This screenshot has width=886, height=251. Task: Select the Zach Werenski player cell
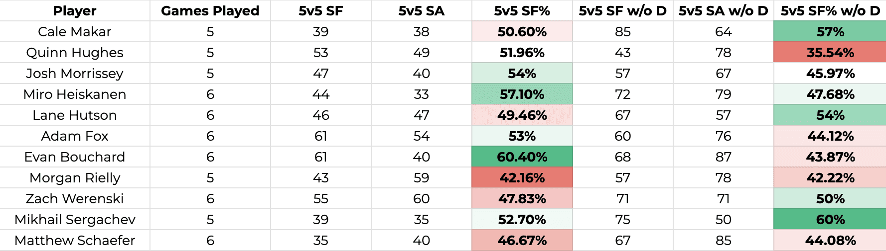click(x=75, y=199)
